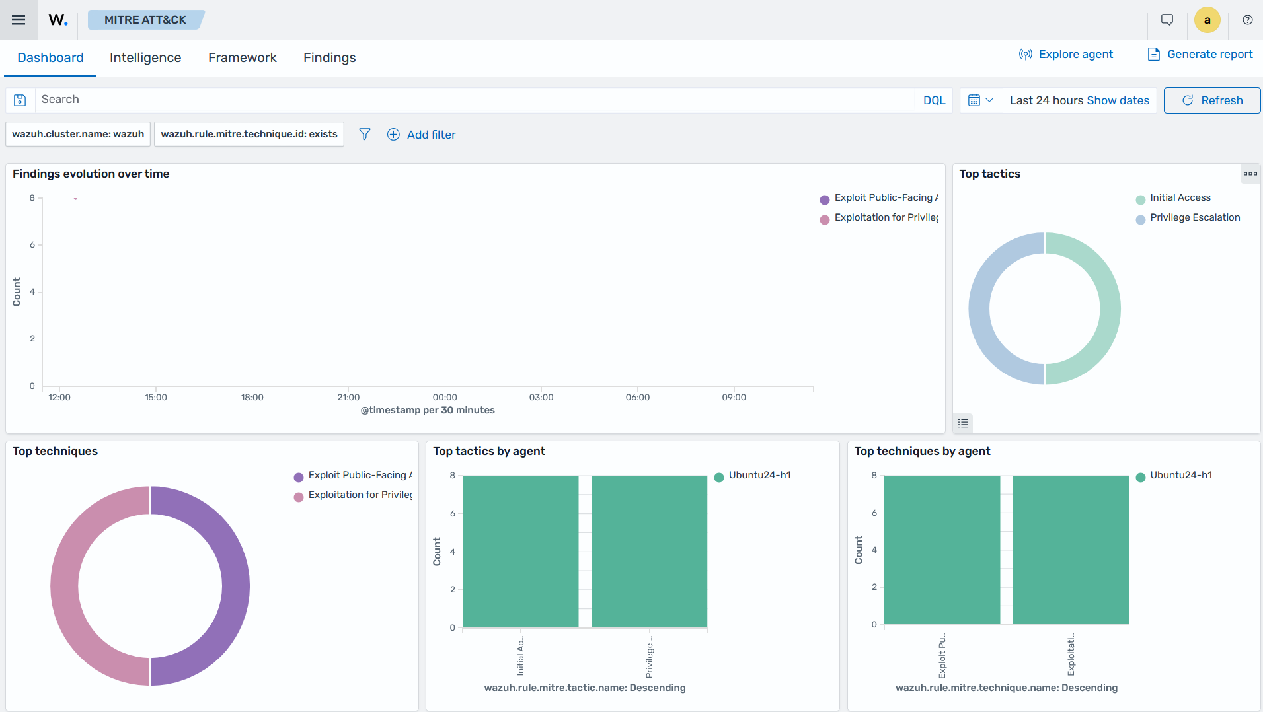
Task: Click Generate report
Action: [x=1200, y=54]
